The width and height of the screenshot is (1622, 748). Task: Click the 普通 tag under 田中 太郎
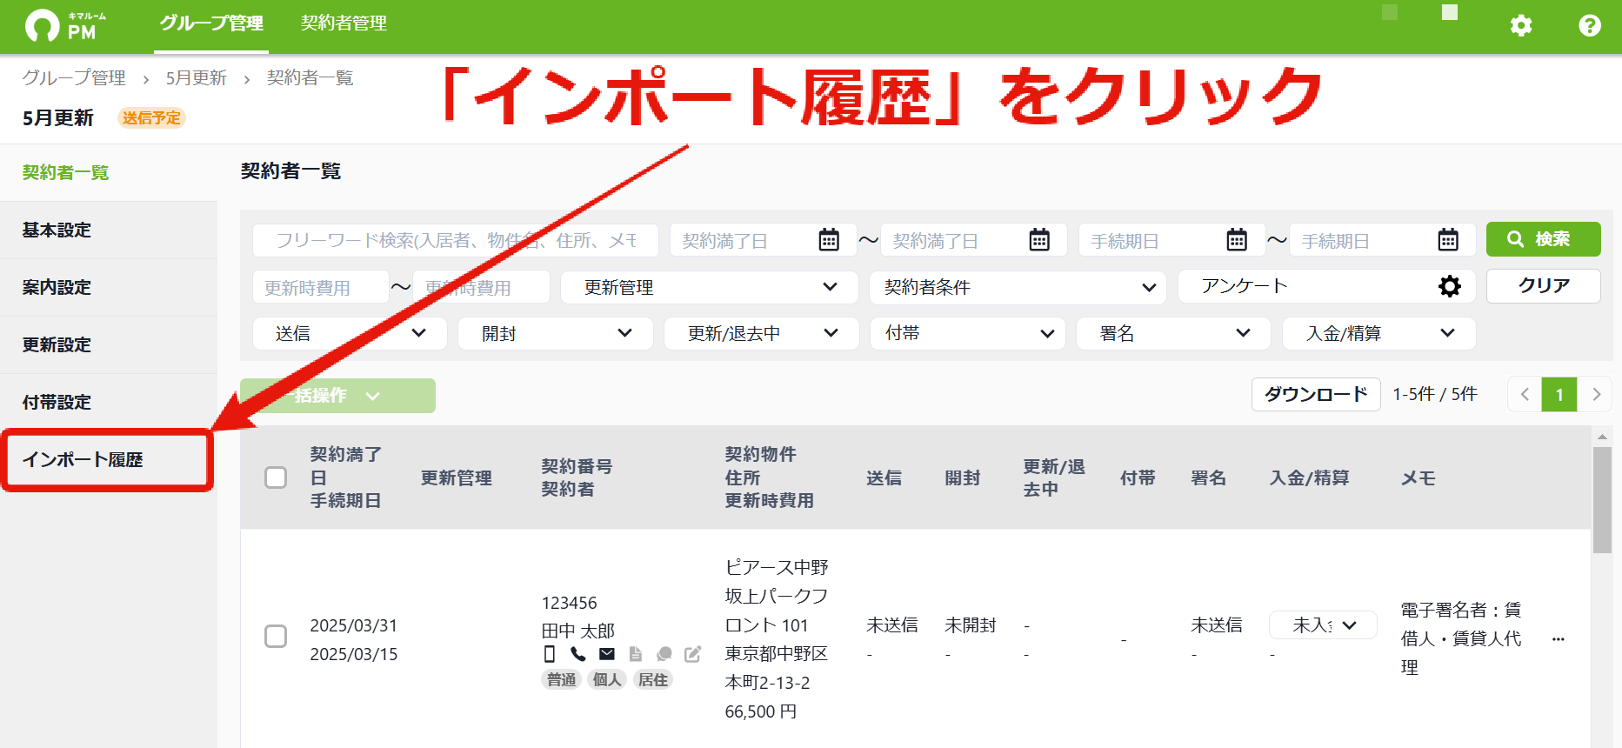coord(562,679)
